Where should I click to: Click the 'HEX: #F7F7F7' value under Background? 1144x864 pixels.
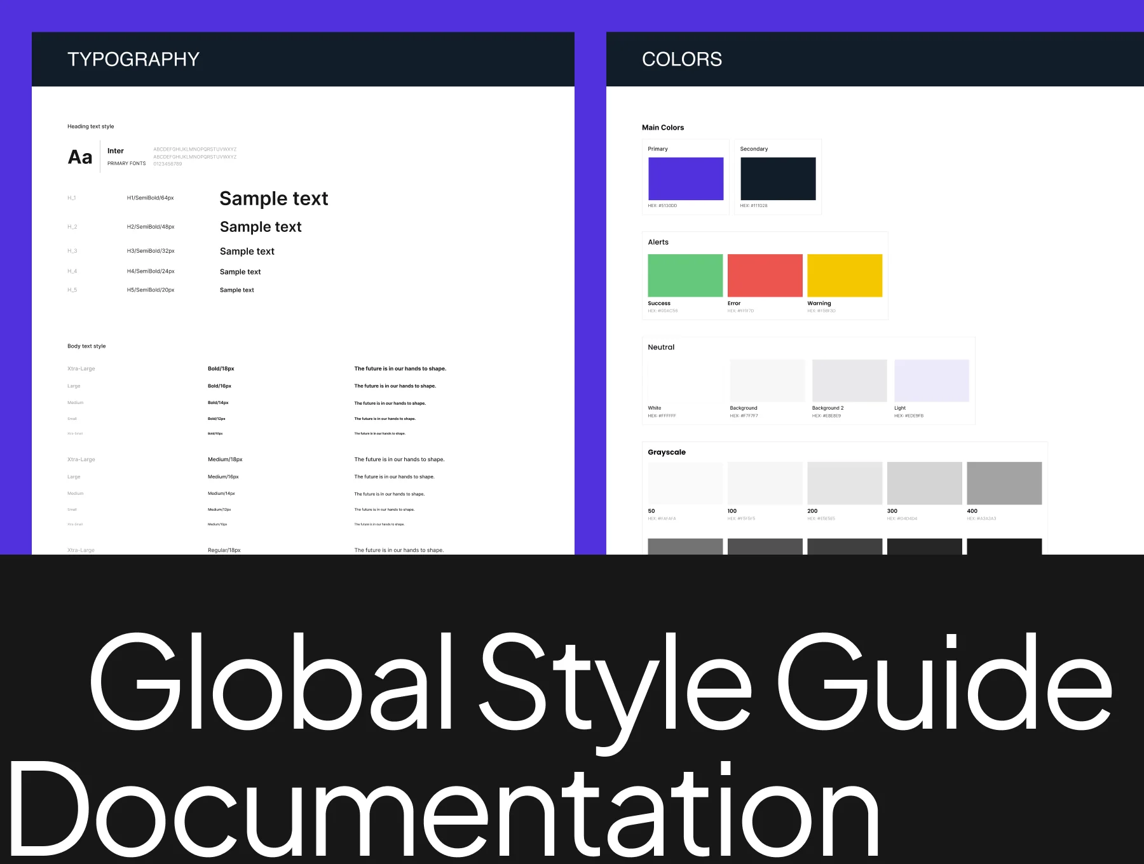[744, 415]
